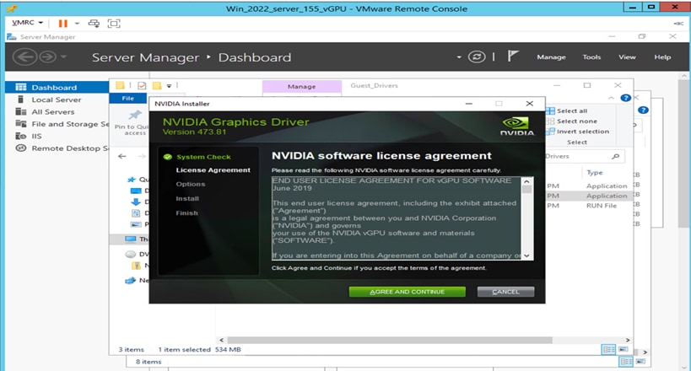Refresh the Server Manager dashboard
Viewport: 691px width, 371px height.
tap(477, 56)
